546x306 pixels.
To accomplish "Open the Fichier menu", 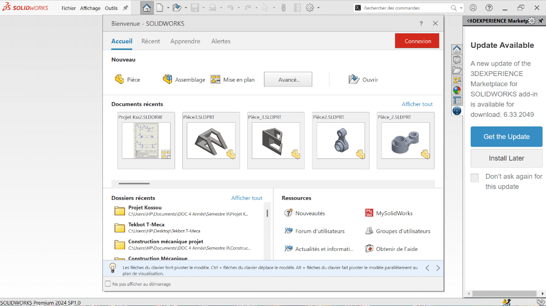I will coord(69,8).
